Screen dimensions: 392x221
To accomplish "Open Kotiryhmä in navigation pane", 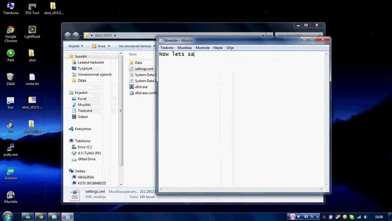I will click(x=80, y=129).
